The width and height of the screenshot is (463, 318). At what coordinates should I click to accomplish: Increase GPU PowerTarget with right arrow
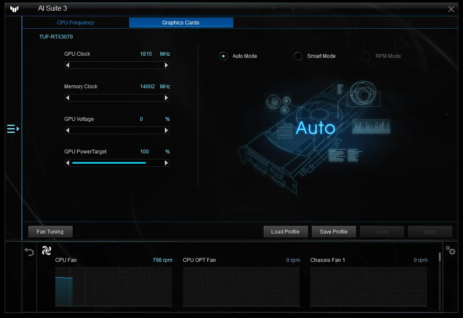pos(167,163)
